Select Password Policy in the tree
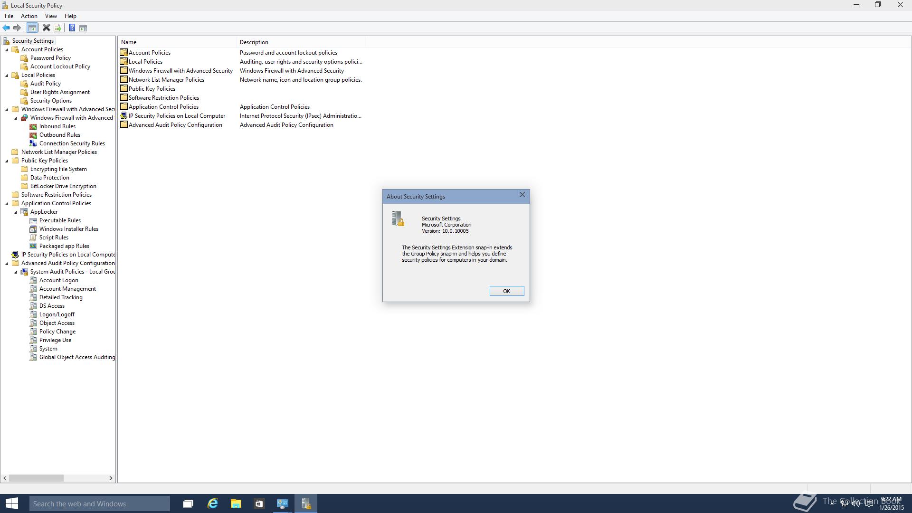This screenshot has width=912, height=513. (x=50, y=58)
